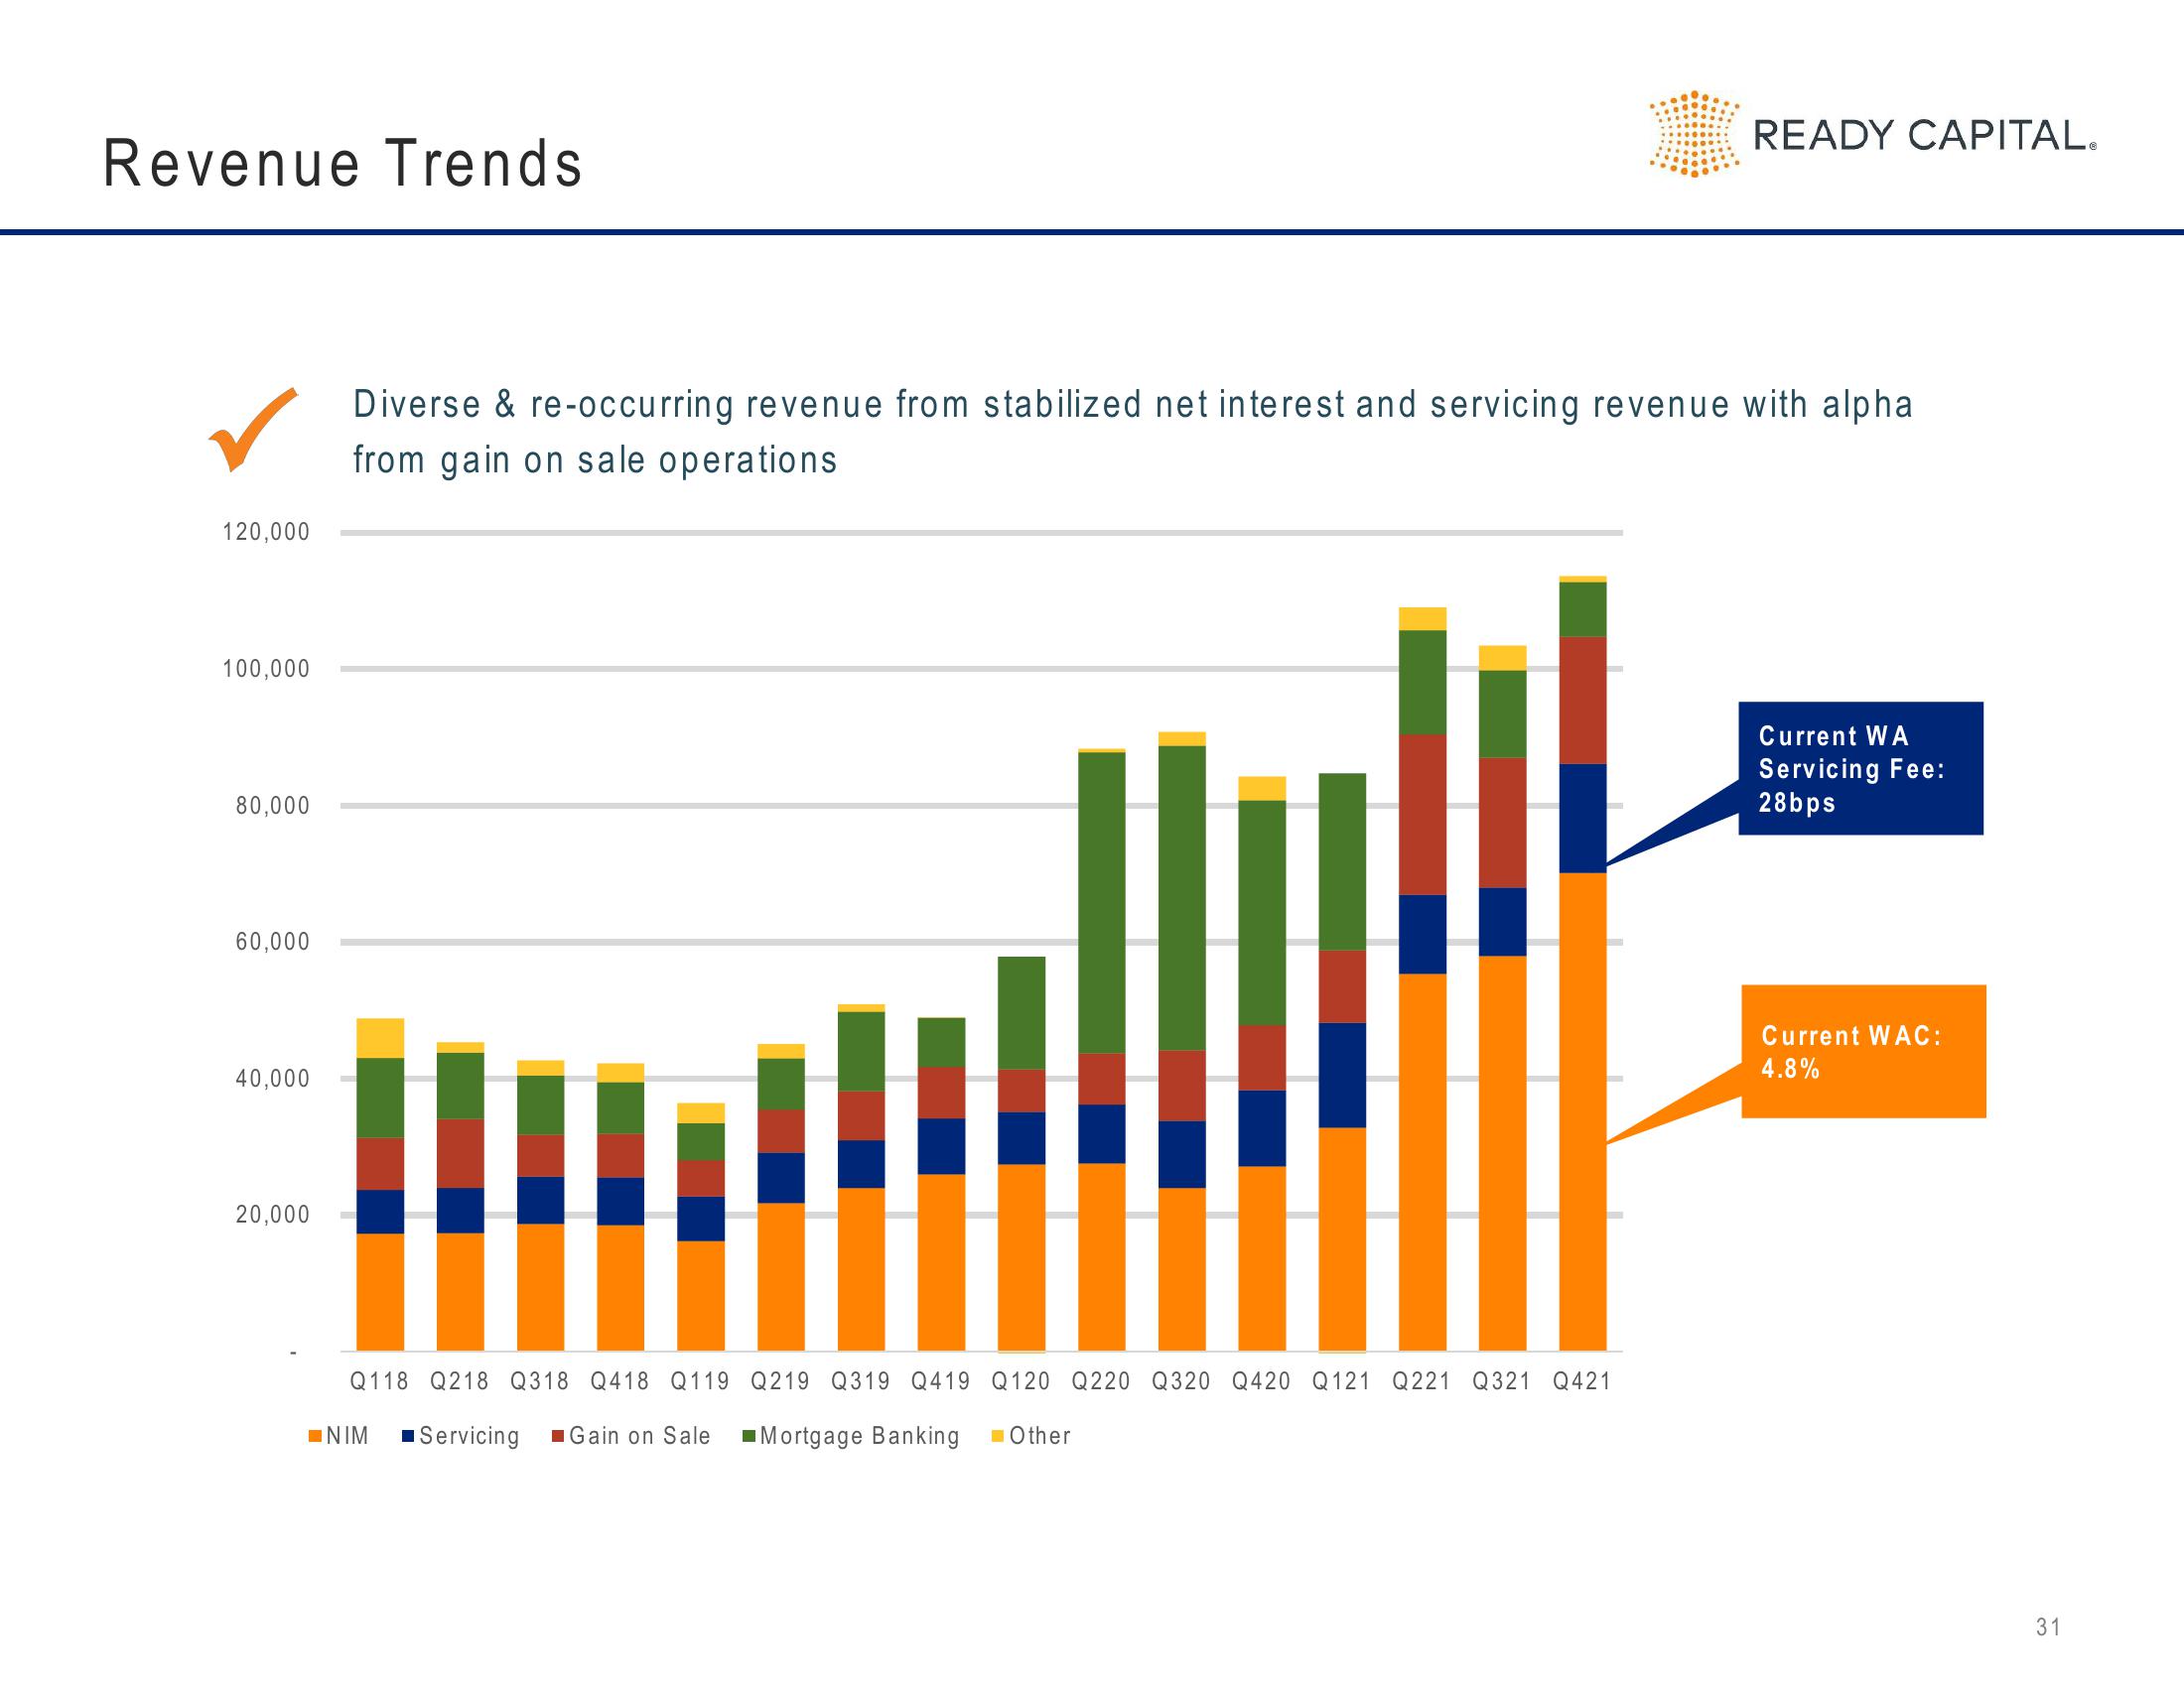Click the 'Gain on Sale' legend label
Viewport: 2184px width, 1687px height.
click(x=640, y=1436)
